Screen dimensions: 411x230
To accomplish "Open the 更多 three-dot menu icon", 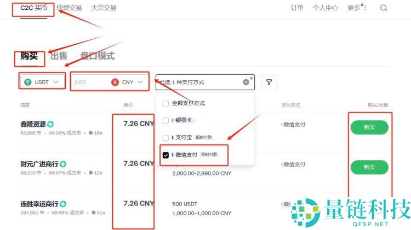I will [365, 8].
